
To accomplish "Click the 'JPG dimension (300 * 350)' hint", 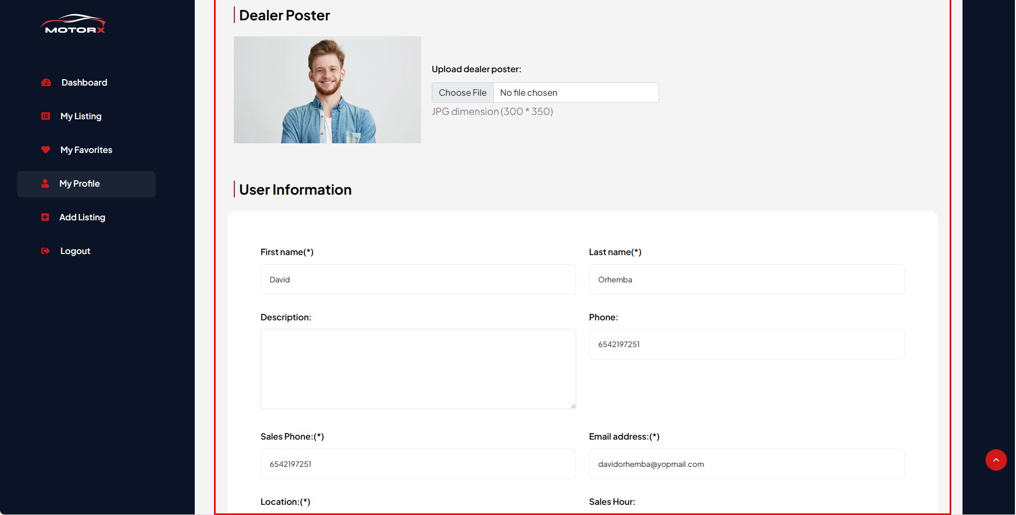I will 492,111.
